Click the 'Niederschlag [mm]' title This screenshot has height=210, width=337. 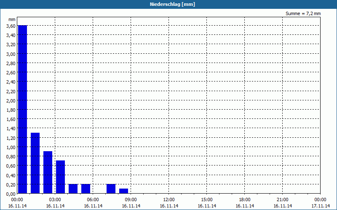[172, 4]
